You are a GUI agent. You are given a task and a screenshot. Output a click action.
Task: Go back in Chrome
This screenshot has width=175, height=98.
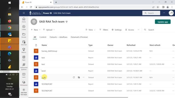point(22,7)
